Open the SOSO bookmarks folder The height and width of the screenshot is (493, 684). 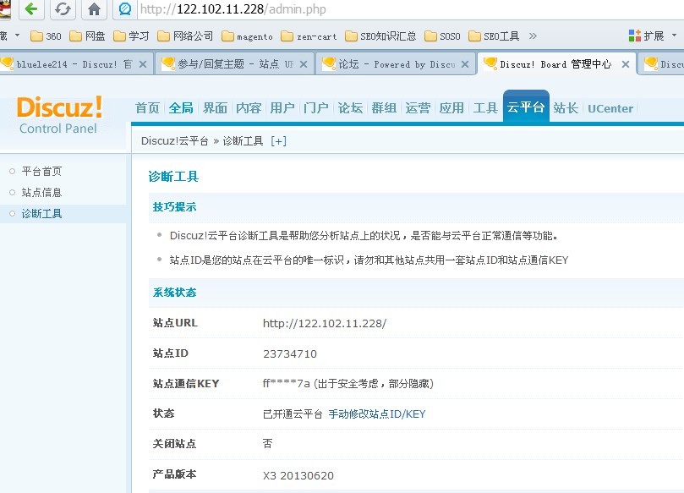coord(442,36)
